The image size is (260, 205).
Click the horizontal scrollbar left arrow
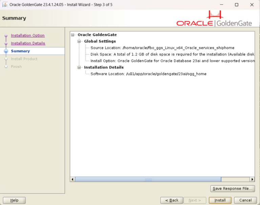point(72,180)
